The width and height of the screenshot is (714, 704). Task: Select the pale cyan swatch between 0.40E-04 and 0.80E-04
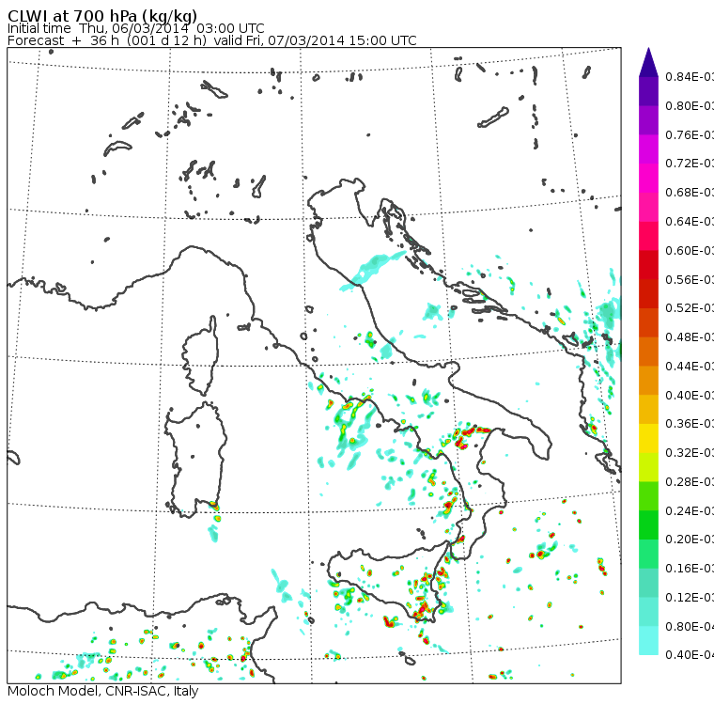648,641
